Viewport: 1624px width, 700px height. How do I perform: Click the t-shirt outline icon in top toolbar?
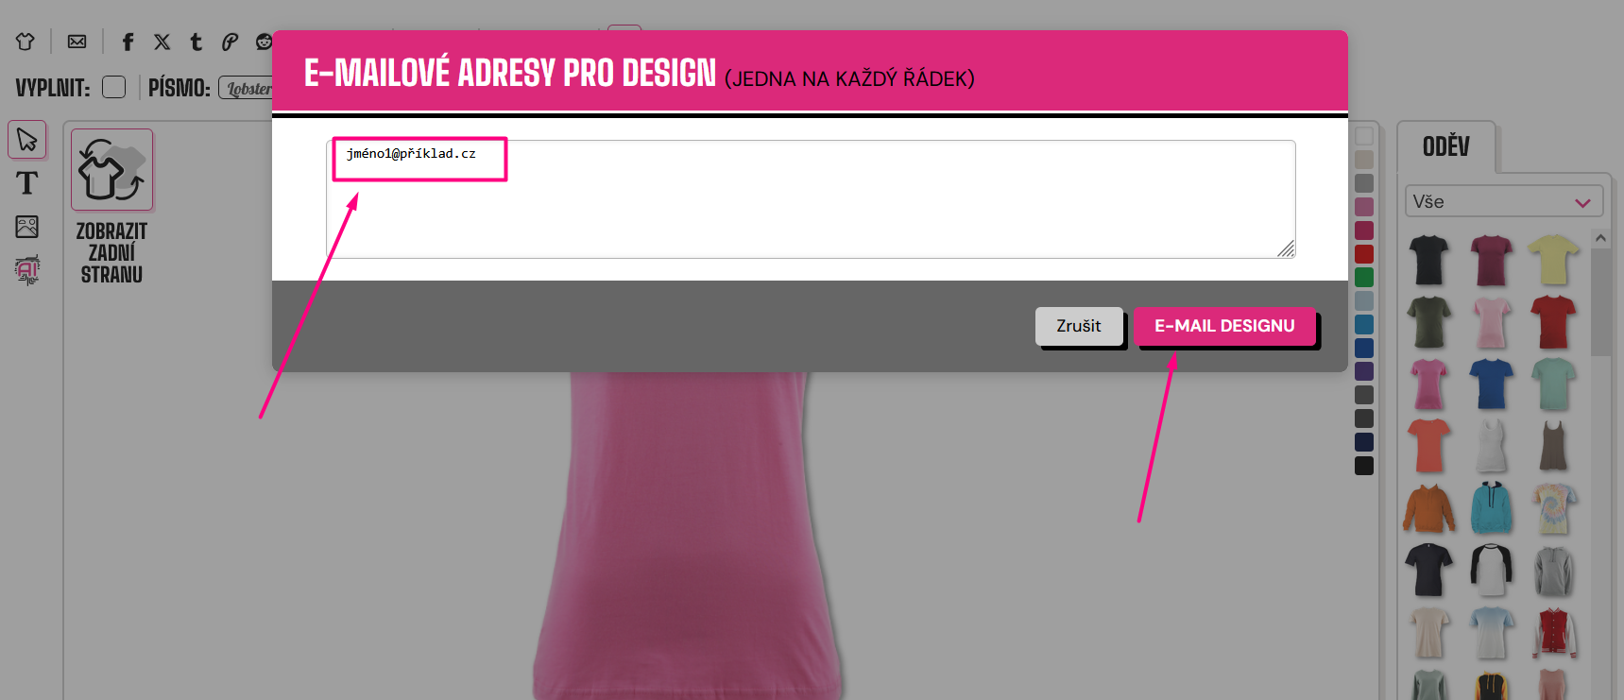[x=26, y=42]
